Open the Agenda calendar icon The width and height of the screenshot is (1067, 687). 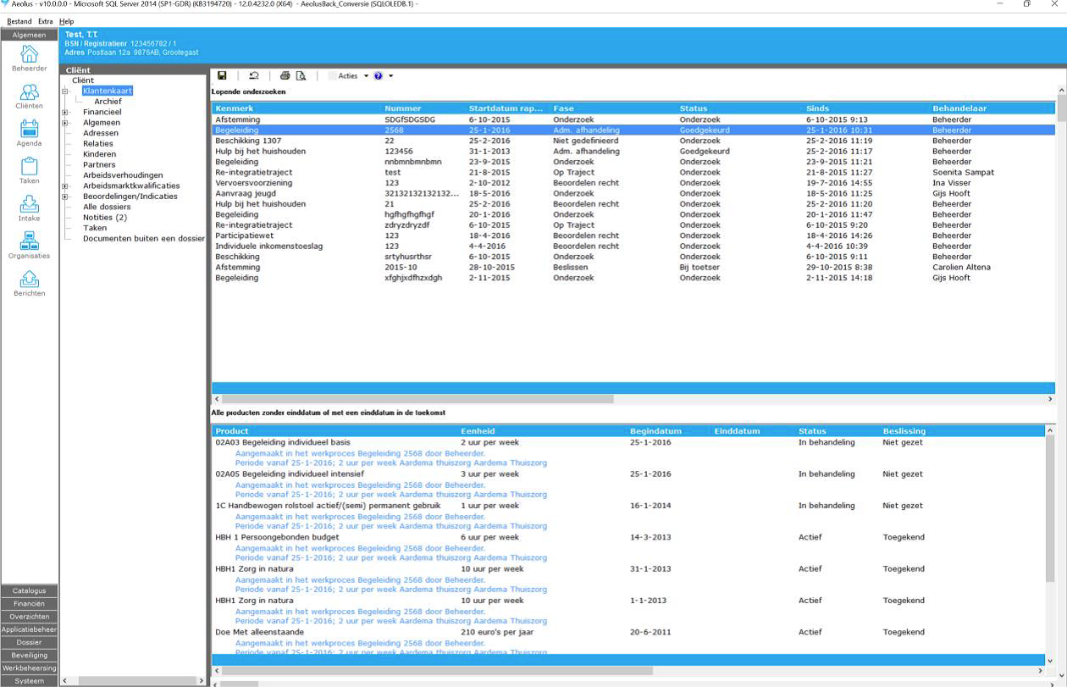point(29,130)
